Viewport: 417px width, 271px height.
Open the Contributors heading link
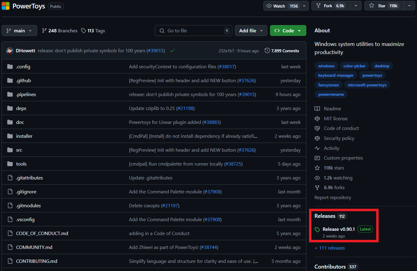point(330,267)
